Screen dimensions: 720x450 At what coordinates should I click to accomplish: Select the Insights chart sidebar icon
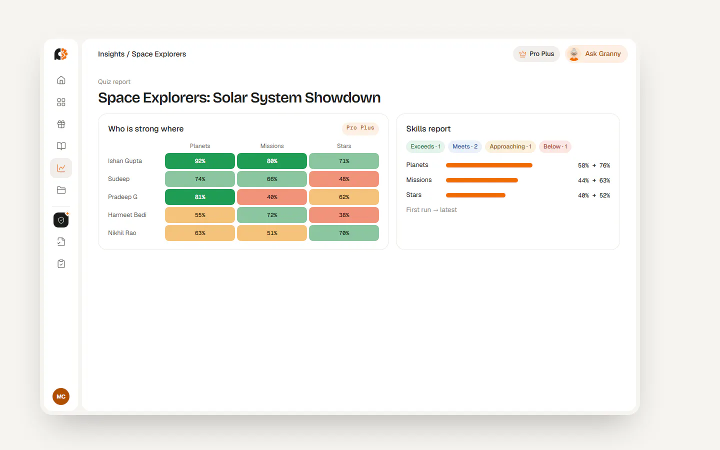[x=61, y=168]
